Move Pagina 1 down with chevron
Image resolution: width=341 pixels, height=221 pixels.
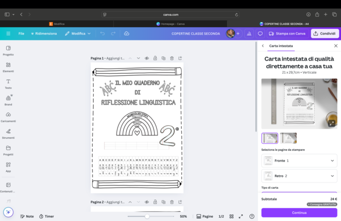point(138,58)
